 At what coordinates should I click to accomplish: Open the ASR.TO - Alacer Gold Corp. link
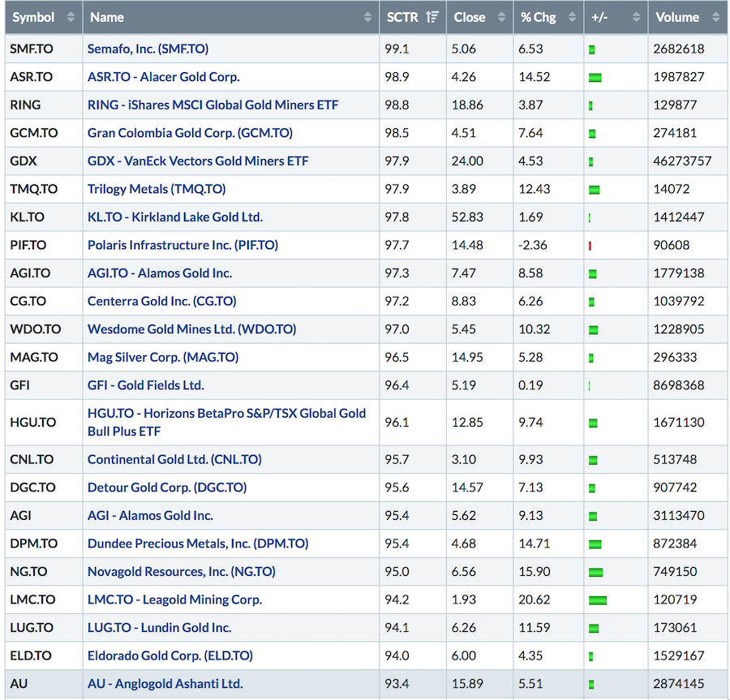163,77
